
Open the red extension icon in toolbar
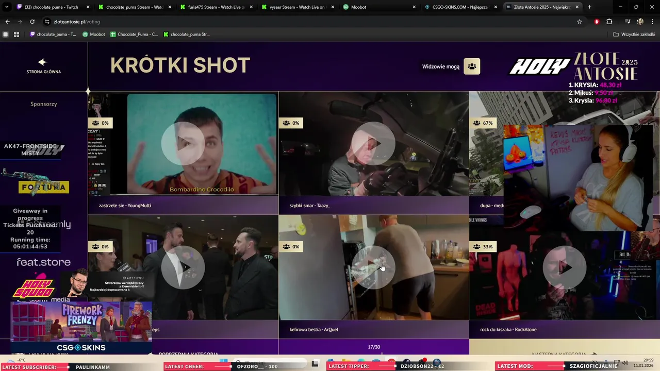point(597,22)
